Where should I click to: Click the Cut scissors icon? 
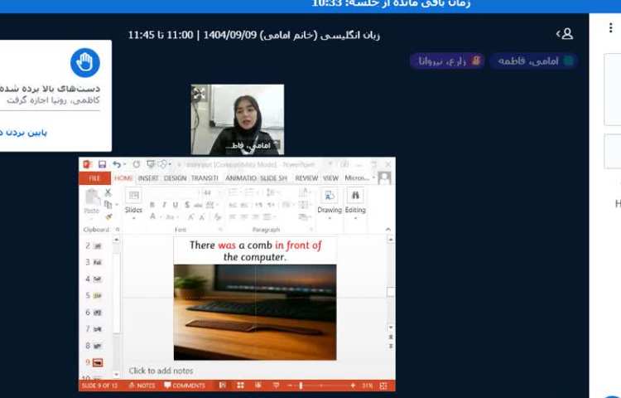coord(108,192)
